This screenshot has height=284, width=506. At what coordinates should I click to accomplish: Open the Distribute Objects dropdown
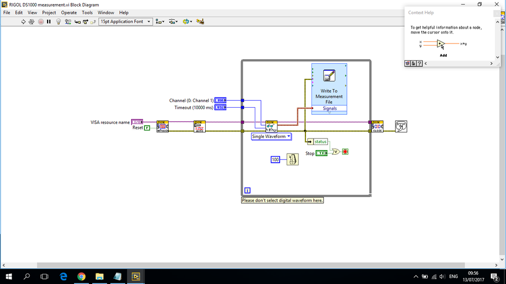coord(173,22)
